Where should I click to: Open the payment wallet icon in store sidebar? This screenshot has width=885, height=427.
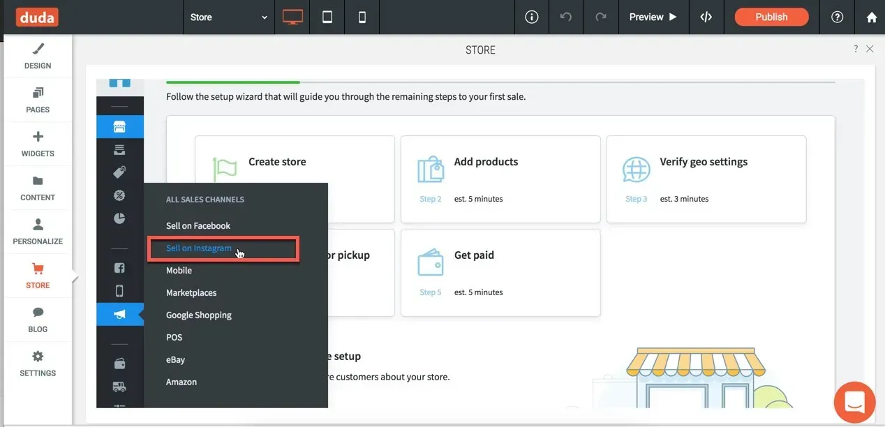tap(119, 363)
